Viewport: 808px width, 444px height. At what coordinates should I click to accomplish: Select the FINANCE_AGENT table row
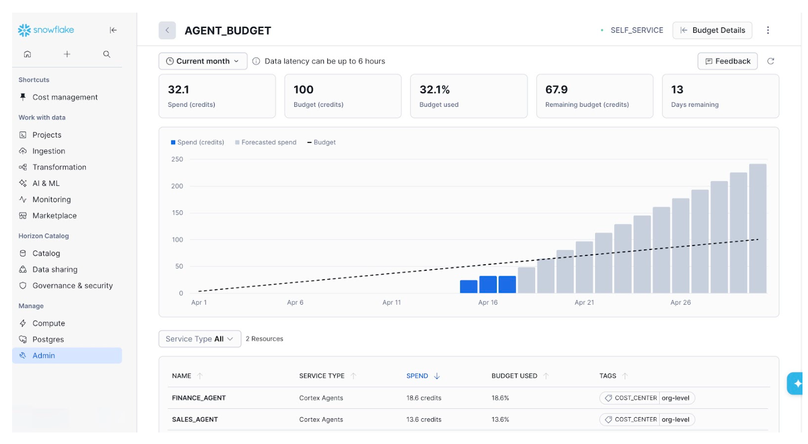[199, 398]
